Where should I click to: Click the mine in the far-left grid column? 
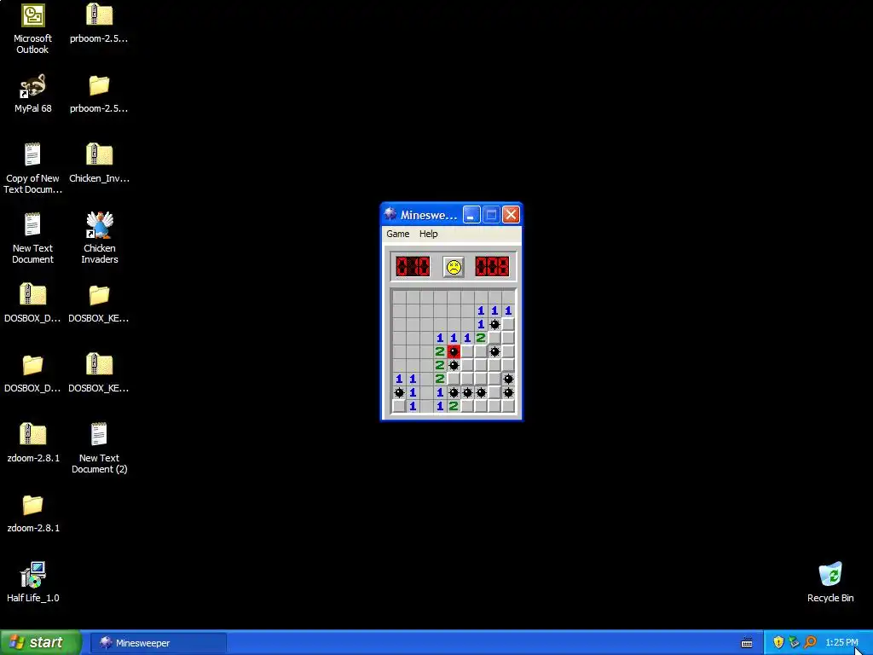399,392
